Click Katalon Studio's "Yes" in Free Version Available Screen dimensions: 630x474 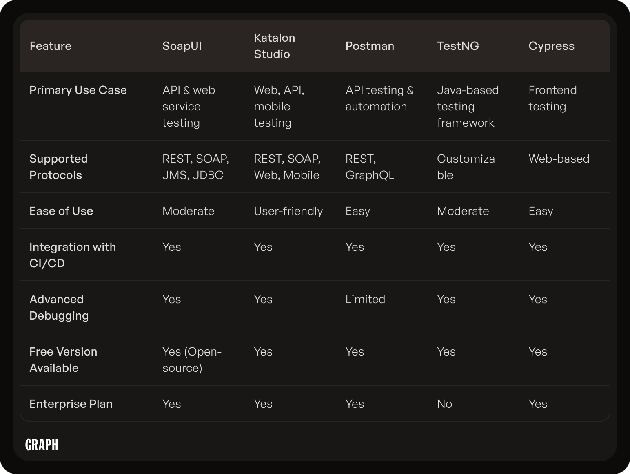coord(263,351)
